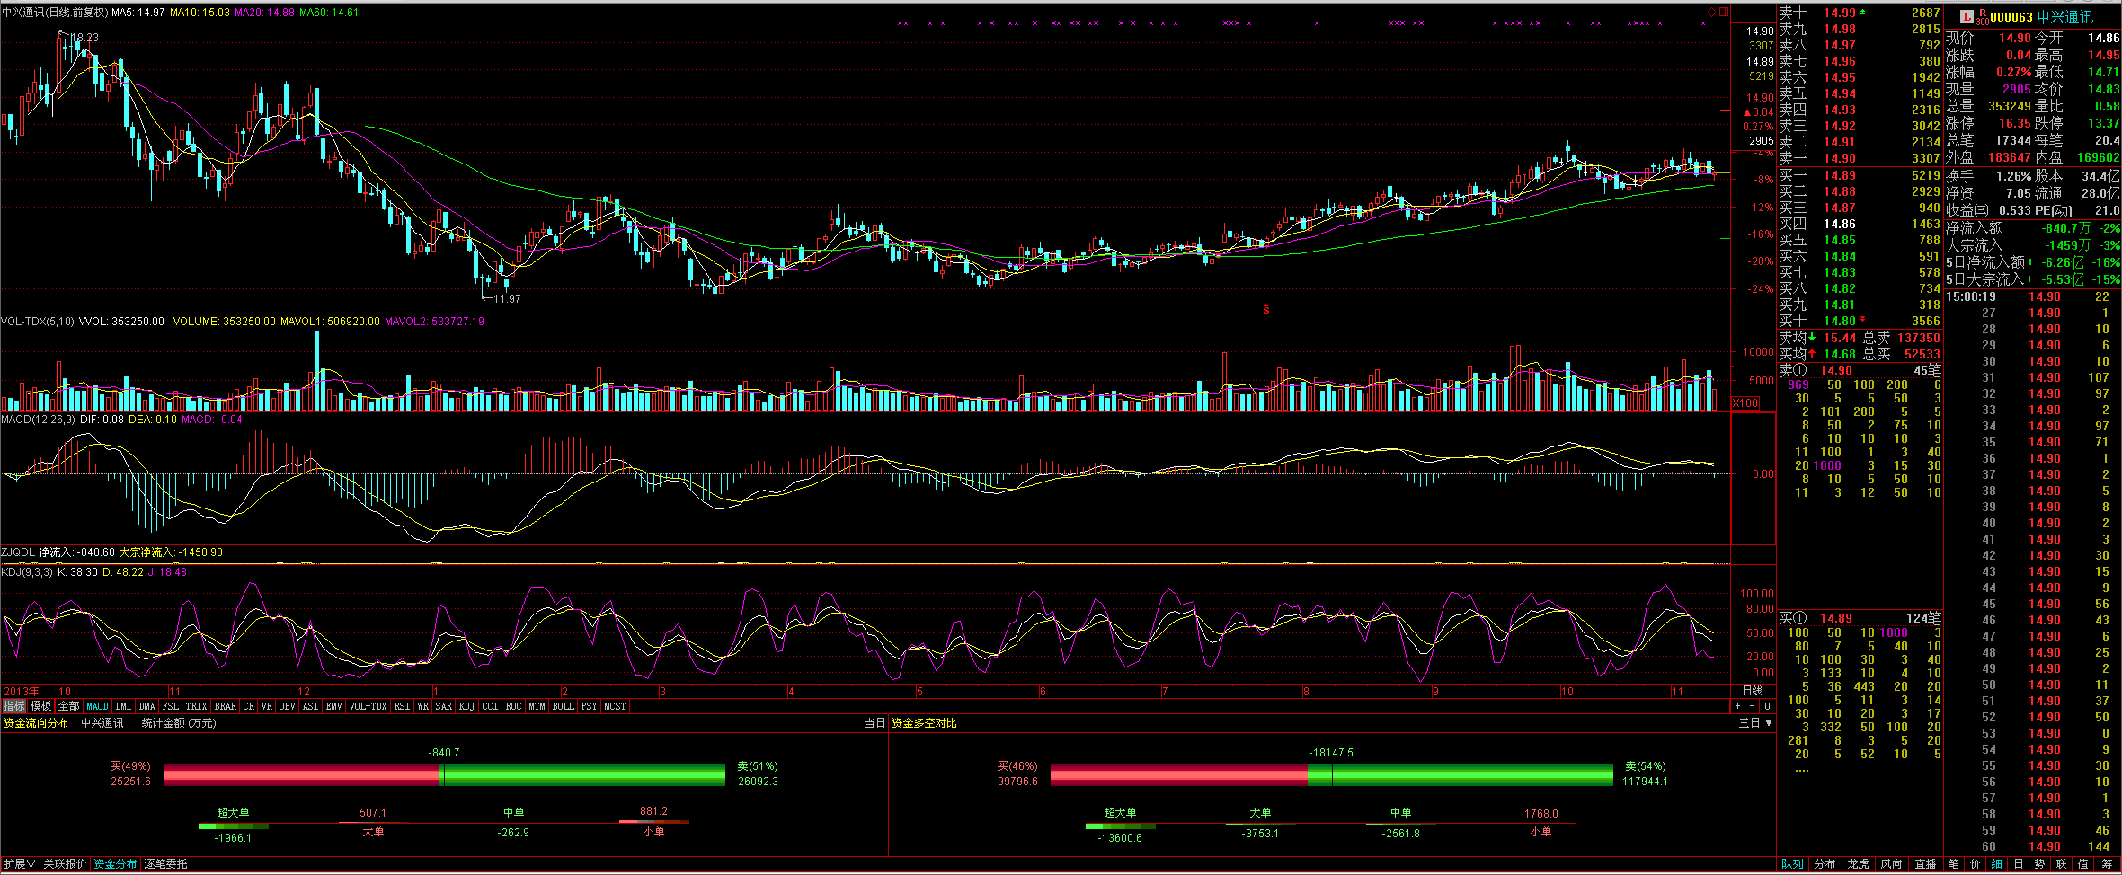Screen dimensions: 2122x875
Task: Select the TRIX indicator tab
Action: tap(196, 706)
